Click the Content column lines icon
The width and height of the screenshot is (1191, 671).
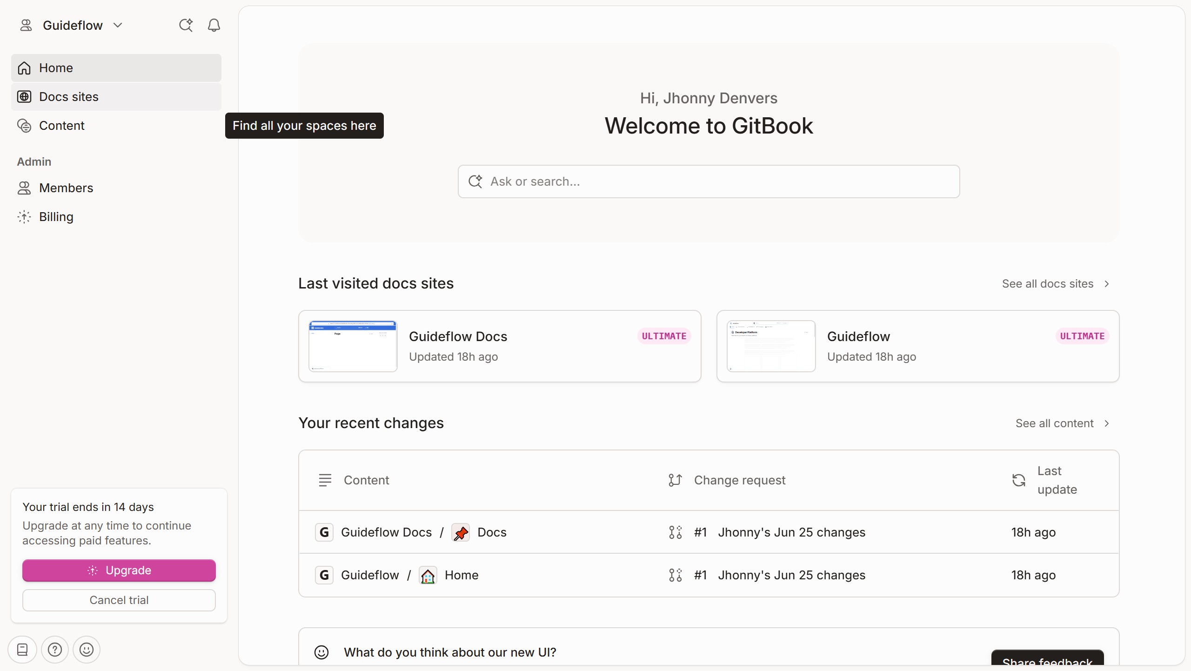[x=325, y=480]
